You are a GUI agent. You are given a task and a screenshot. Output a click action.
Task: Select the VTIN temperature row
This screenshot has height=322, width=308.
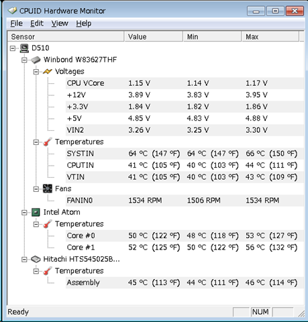click(x=185, y=177)
